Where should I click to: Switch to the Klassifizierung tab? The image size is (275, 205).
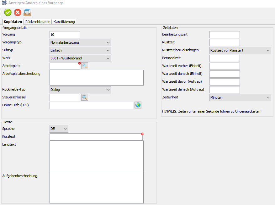[64, 22]
